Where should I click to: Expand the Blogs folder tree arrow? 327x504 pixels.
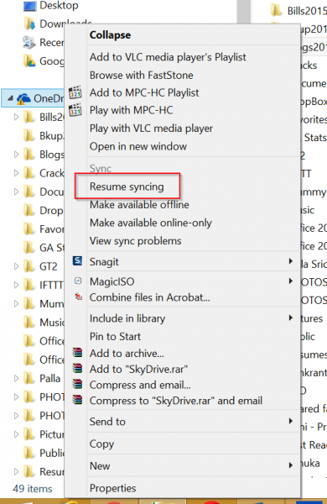tap(16, 155)
